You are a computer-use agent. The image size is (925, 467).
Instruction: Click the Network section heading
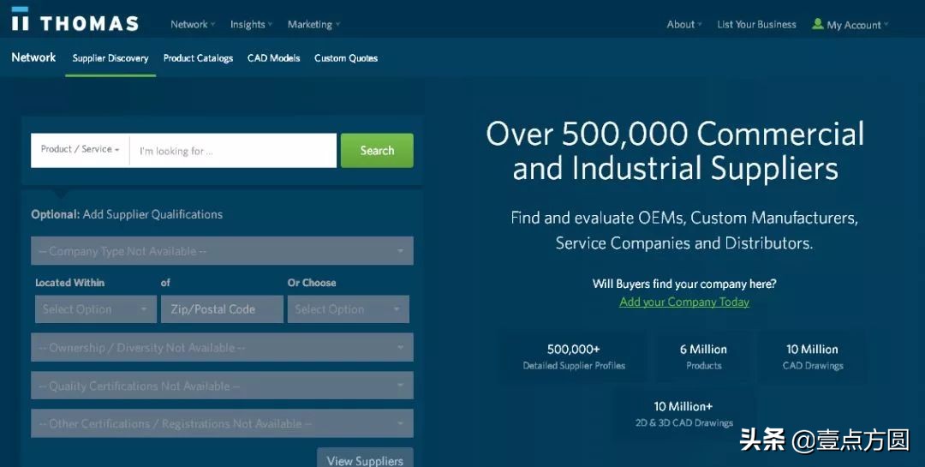tap(33, 57)
